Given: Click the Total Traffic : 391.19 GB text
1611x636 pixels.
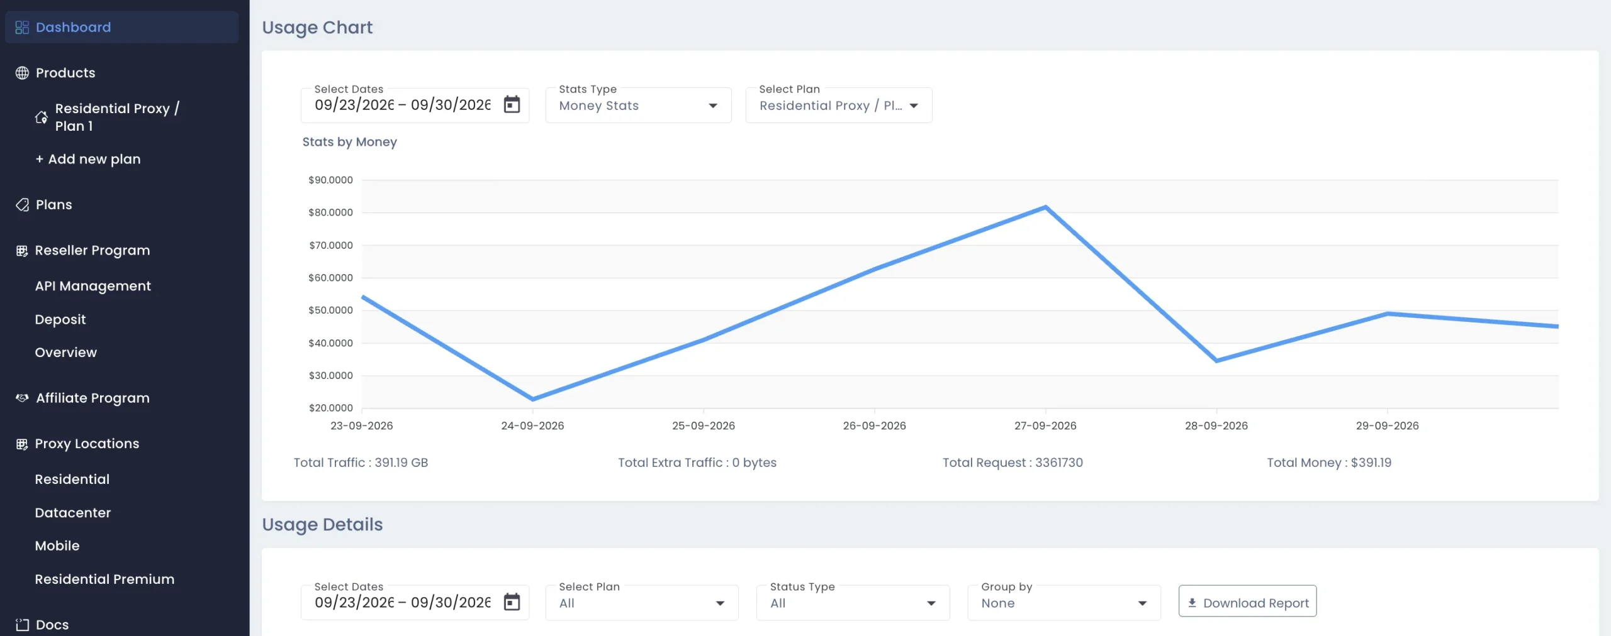Looking at the screenshot, I should [x=361, y=463].
